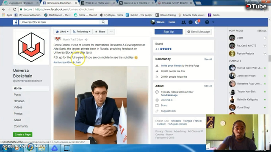The height and width of the screenshot is (152, 271).
Task: Click Create a Page button
Action: tap(22, 134)
